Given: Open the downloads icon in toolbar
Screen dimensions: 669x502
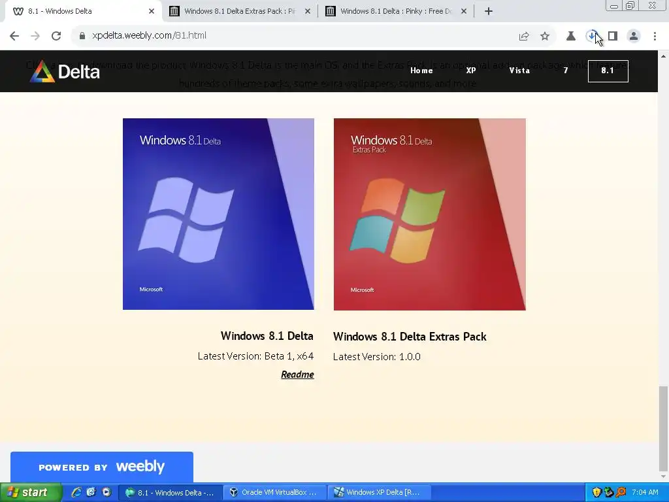Looking at the screenshot, I should tap(592, 37).
